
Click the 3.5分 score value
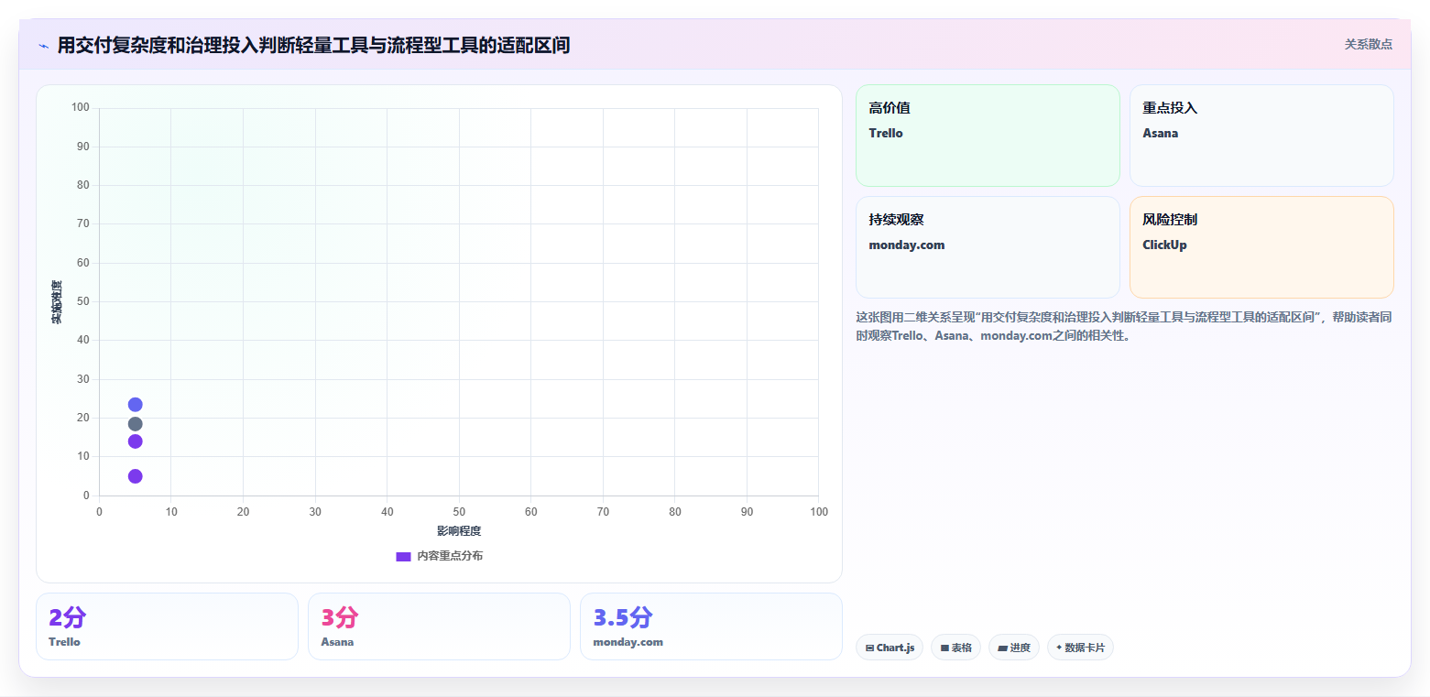623,617
